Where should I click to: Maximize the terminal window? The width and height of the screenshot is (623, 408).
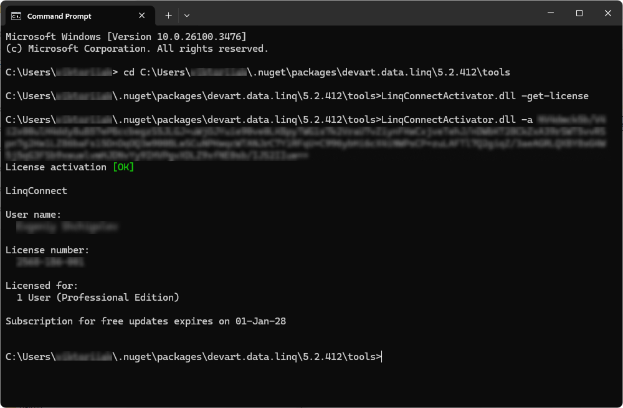tap(579, 12)
